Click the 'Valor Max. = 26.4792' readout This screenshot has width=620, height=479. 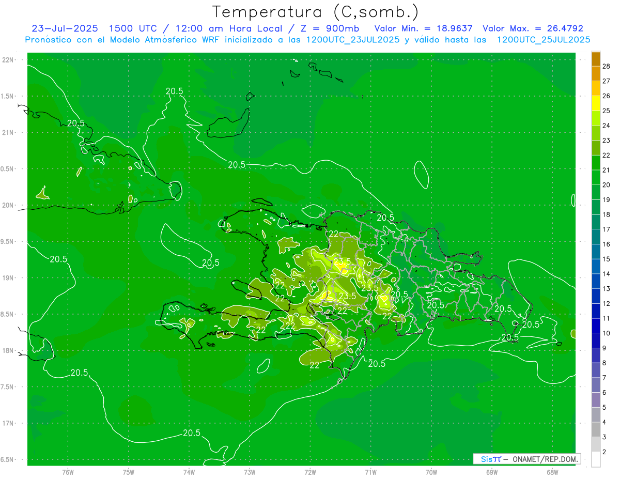click(533, 28)
